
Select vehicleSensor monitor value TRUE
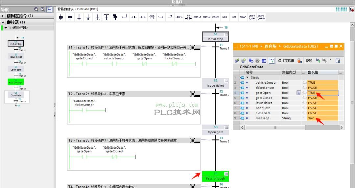(x=322, y=83)
